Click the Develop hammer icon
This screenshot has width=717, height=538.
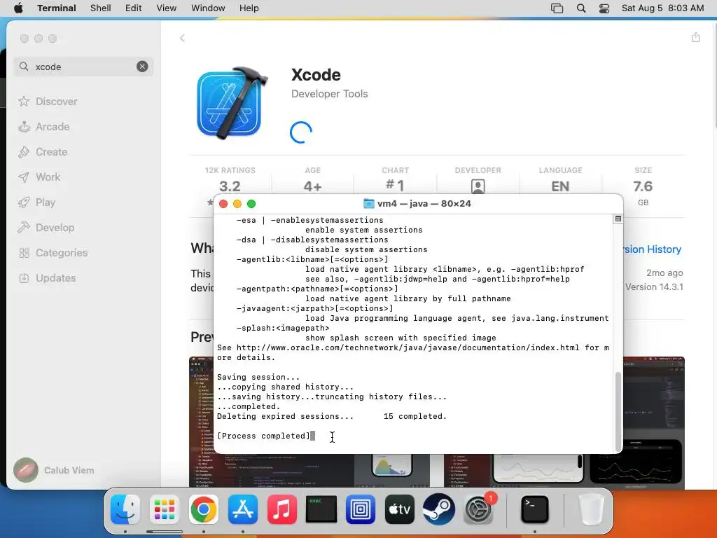(x=24, y=228)
